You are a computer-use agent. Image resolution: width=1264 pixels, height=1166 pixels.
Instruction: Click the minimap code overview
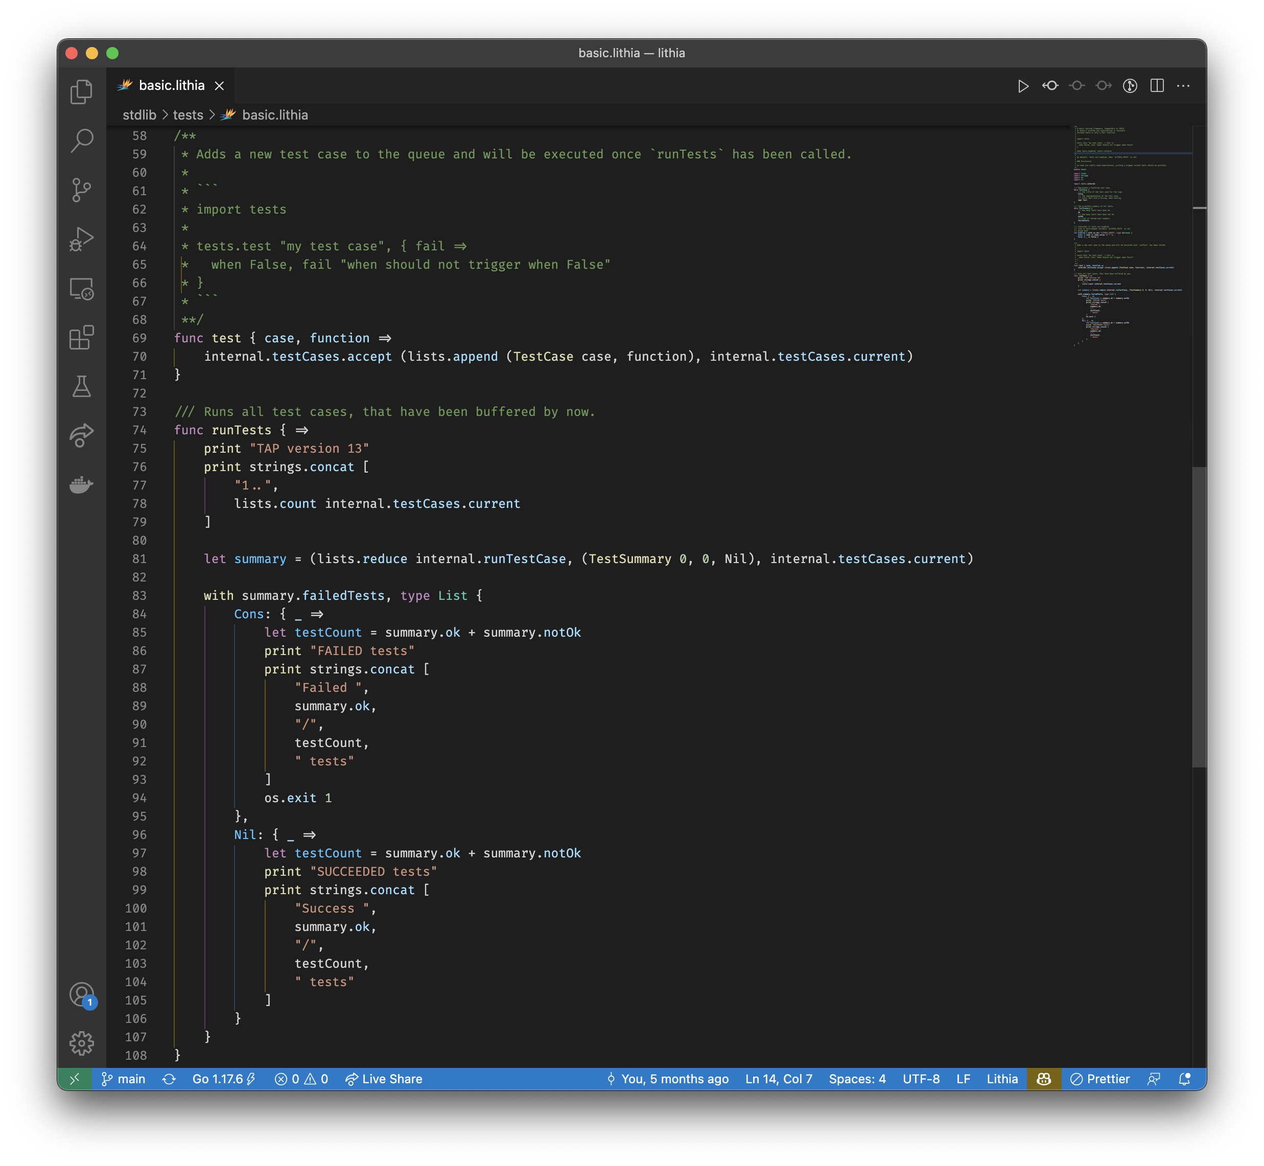tap(1132, 237)
